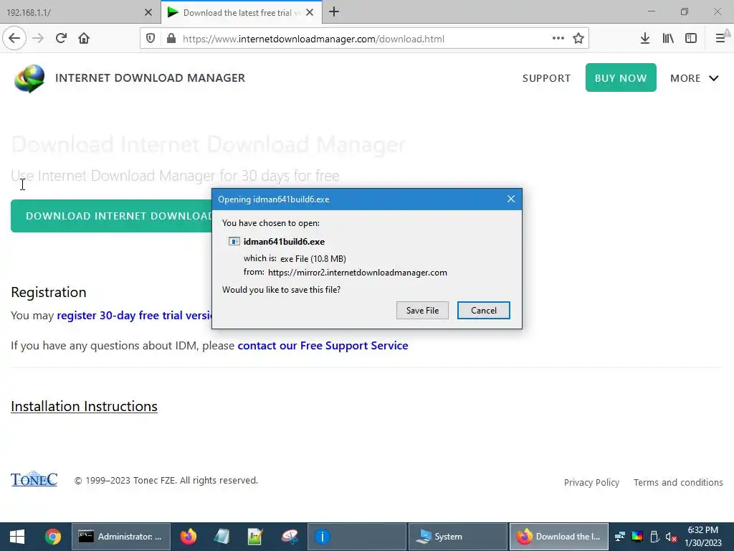Image resolution: width=734 pixels, height=551 pixels.
Task: Open the SUPPORT page link
Action: [546, 78]
